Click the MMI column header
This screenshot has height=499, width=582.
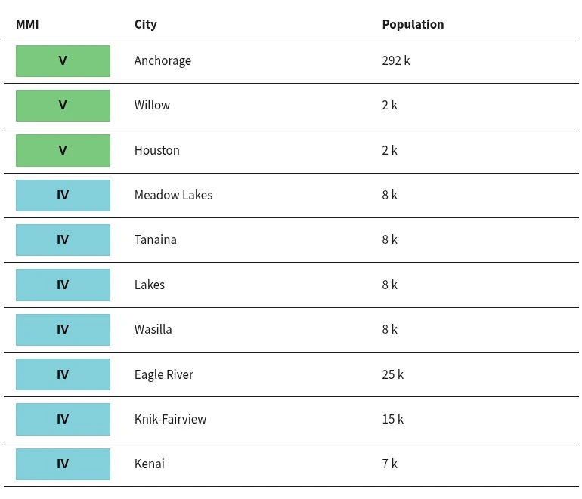(27, 24)
